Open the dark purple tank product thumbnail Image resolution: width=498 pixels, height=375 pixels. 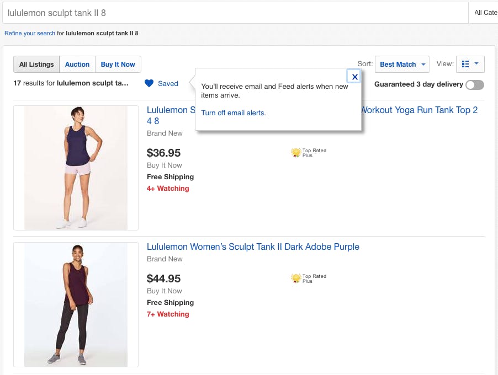[x=76, y=304]
